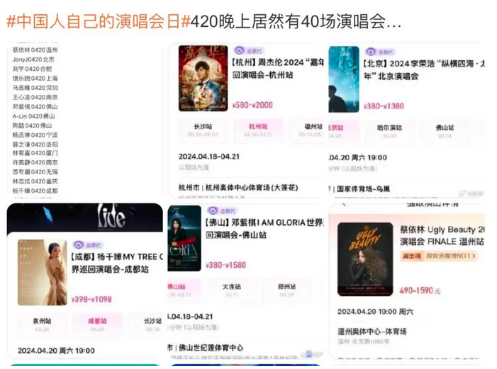This screenshot has width=497, height=369.
Task: Open the 周杰伦 嘉年华 concert poster
Action: click(x=203, y=79)
